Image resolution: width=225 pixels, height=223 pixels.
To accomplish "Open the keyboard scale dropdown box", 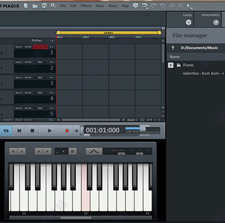I will pyautogui.click(x=61, y=152).
